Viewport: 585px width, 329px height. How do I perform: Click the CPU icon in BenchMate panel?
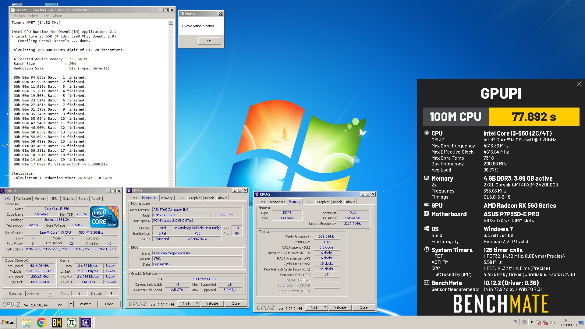pos(427,133)
